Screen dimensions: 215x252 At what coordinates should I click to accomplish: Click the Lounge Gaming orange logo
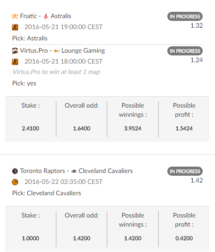tap(57, 51)
